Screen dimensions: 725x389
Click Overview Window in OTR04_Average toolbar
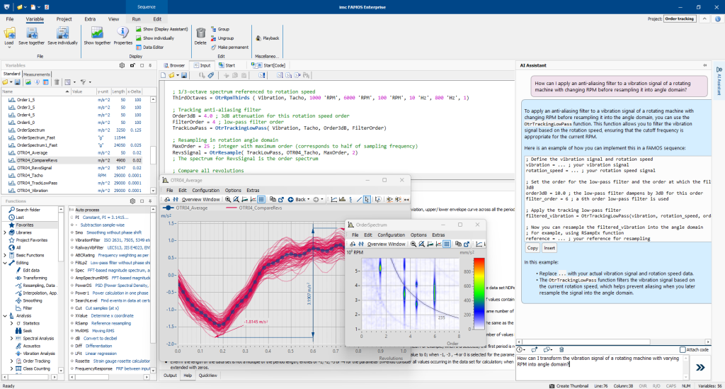pos(200,199)
